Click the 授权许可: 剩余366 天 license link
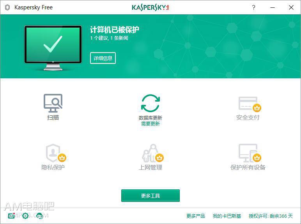301x224 pixels. pos(271,216)
